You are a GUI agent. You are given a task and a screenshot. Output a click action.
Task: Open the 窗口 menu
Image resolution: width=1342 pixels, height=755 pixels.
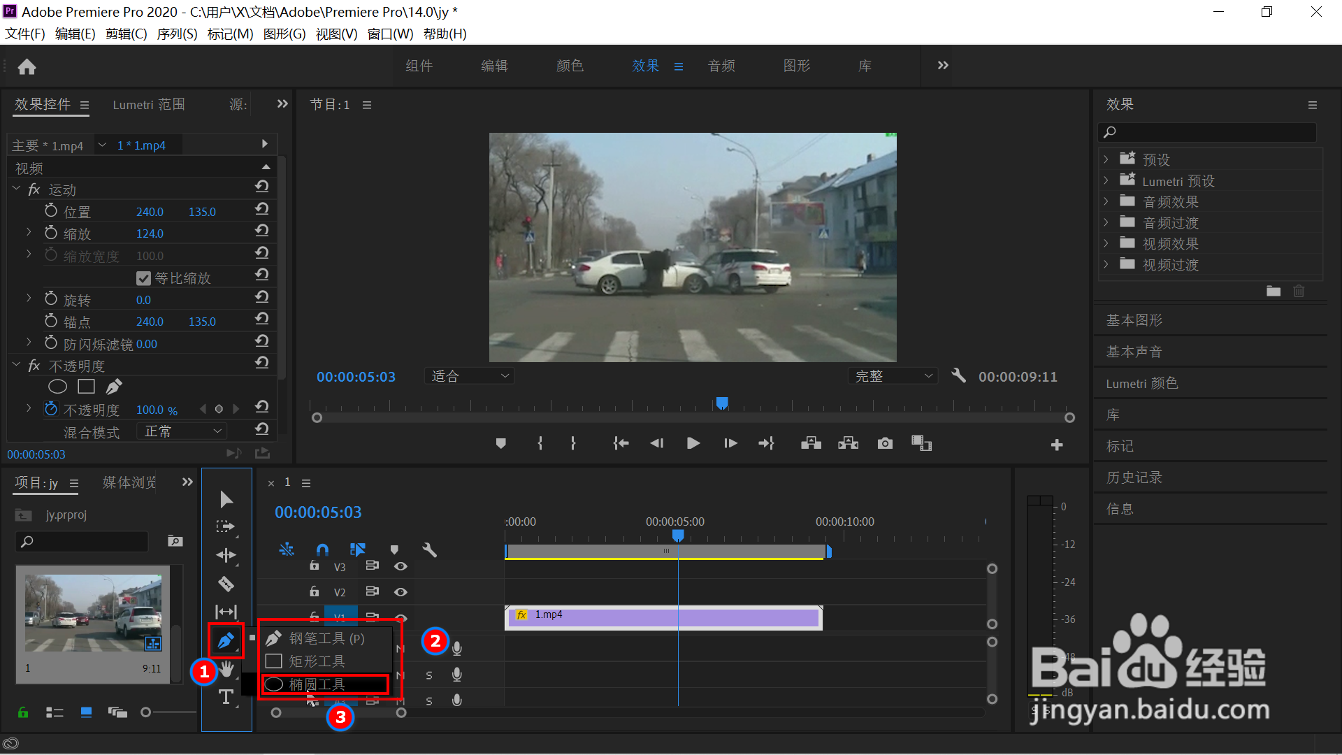(x=391, y=34)
